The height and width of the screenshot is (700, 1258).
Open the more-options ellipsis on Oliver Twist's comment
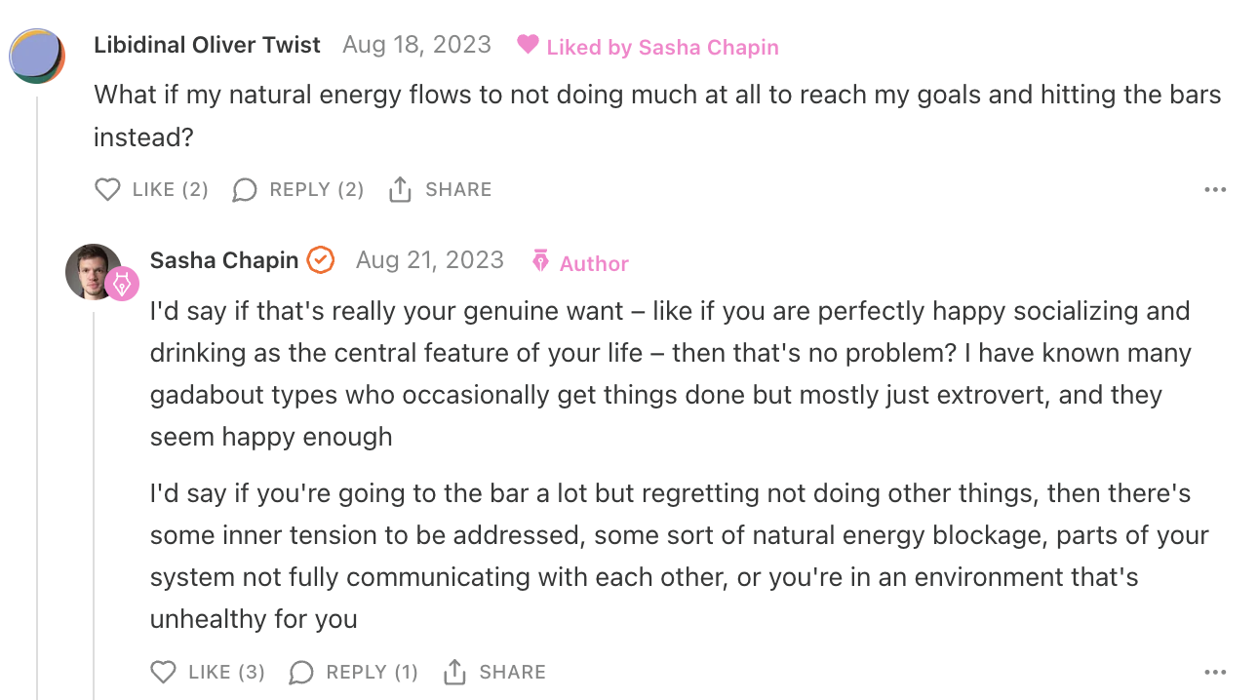1215,189
